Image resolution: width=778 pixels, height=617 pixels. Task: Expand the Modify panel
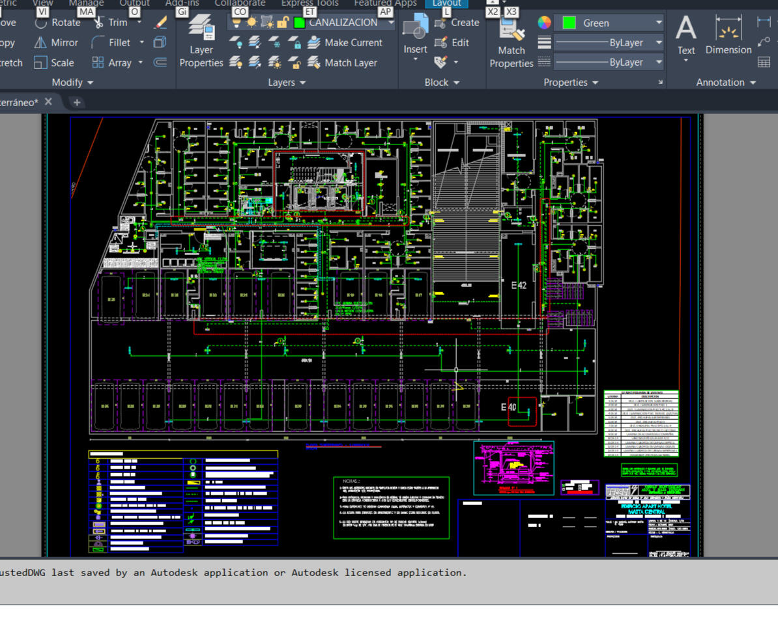[73, 83]
